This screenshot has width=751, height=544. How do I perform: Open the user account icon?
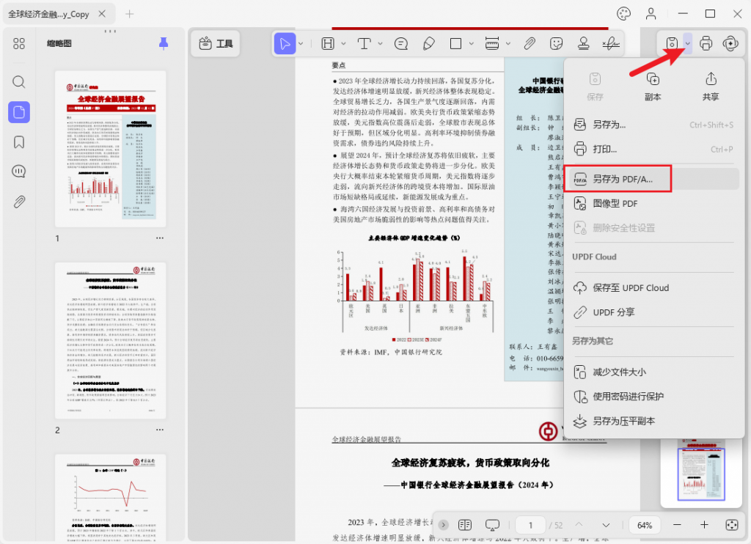pyautogui.click(x=651, y=14)
